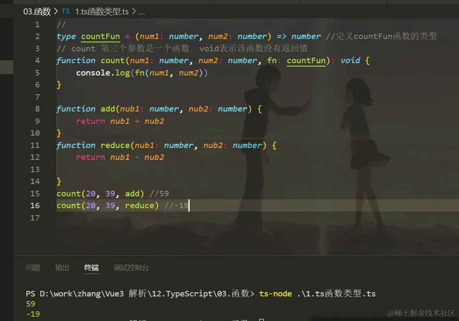Click the 'void' return type on line 4
459x321 pixels.
pyautogui.click(x=350, y=61)
